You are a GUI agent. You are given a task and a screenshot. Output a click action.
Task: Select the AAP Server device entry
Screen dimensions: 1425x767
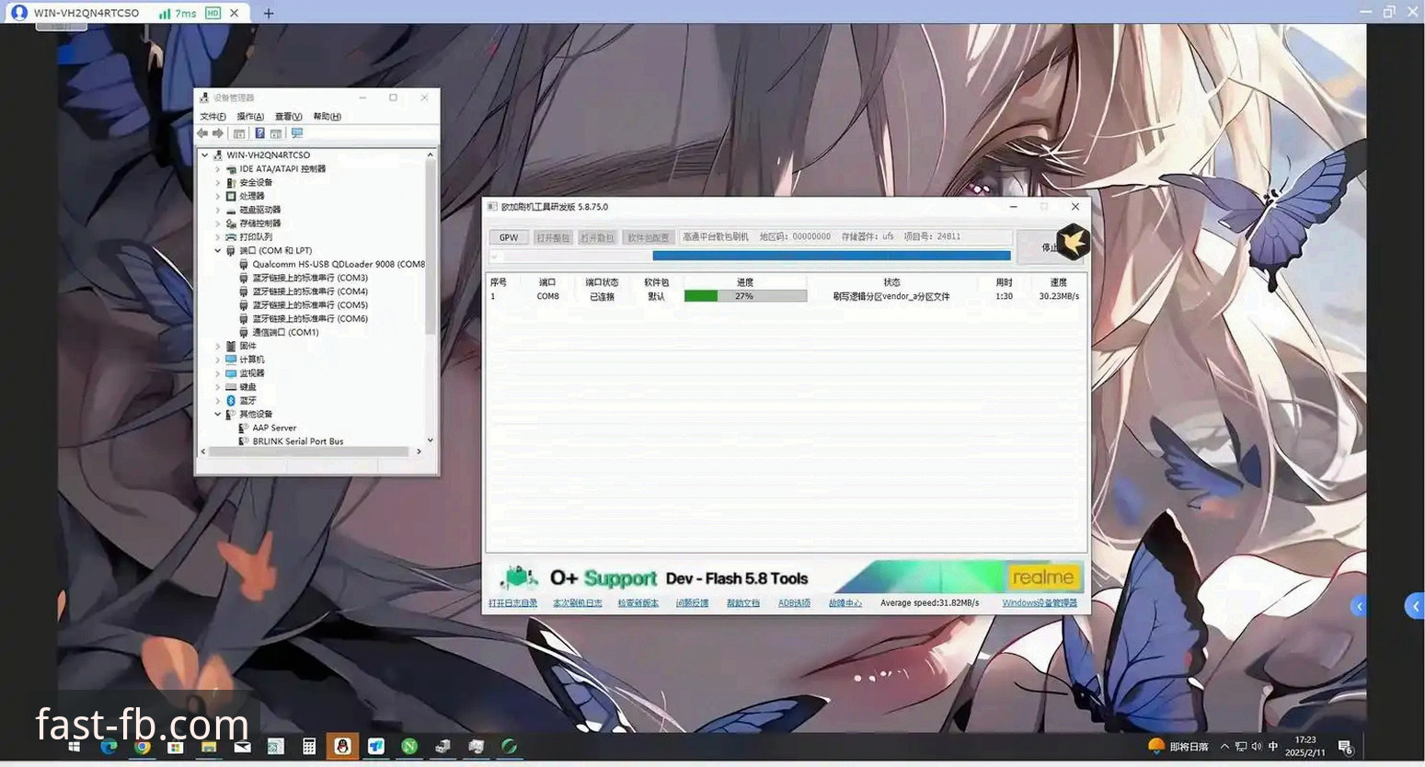point(274,428)
